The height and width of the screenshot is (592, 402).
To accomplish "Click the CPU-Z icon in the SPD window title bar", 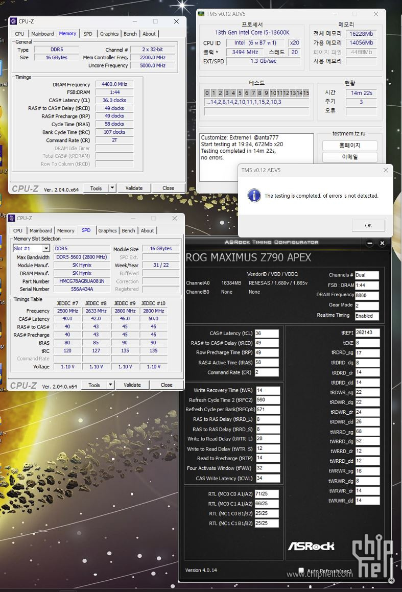I will click(12, 218).
